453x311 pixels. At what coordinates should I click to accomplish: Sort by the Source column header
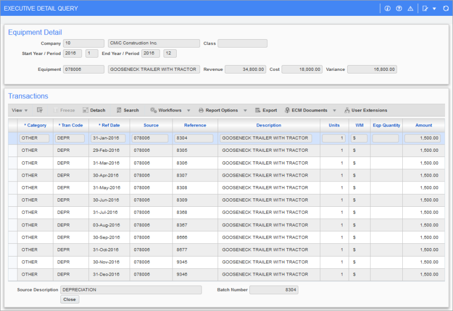151,125
